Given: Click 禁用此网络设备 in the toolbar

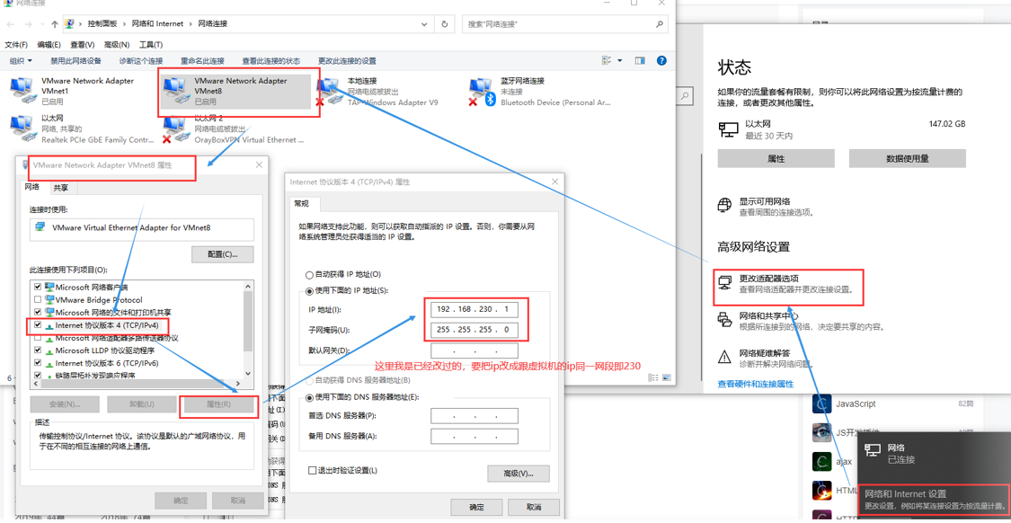Looking at the screenshot, I should pos(76,60).
